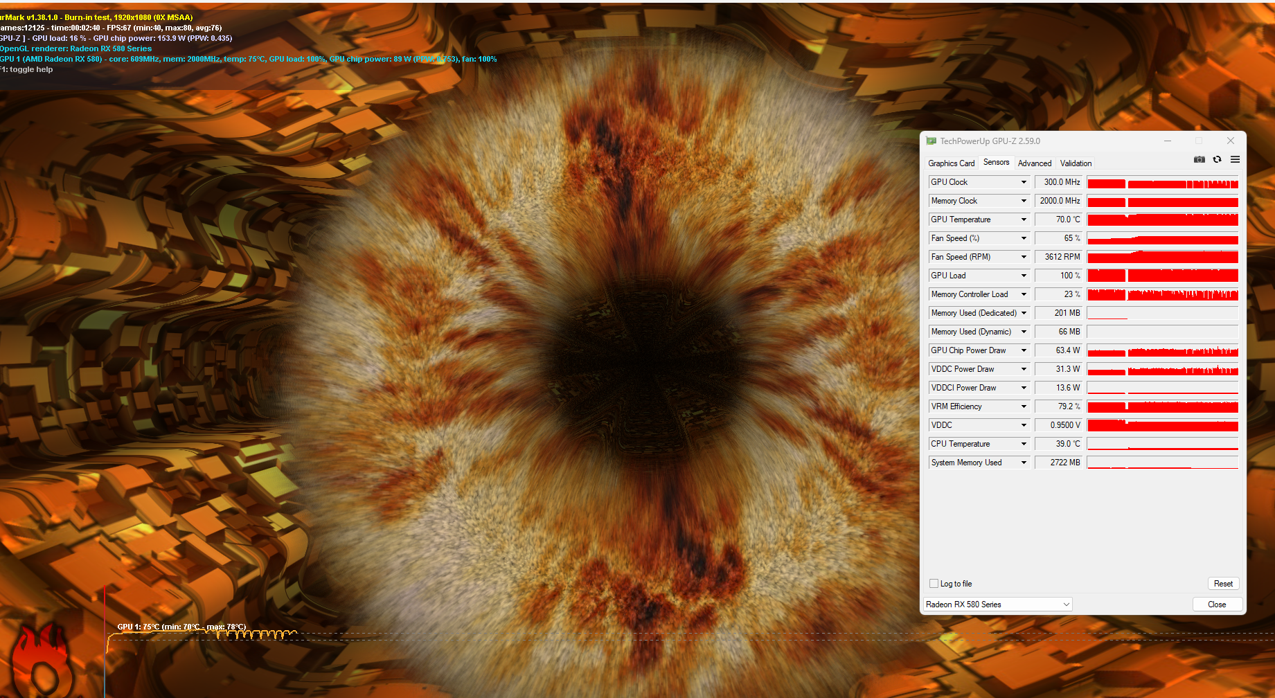This screenshot has height=698, width=1275.
Task: Enable the Log to file checkbox
Action: click(x=934, y=583)
